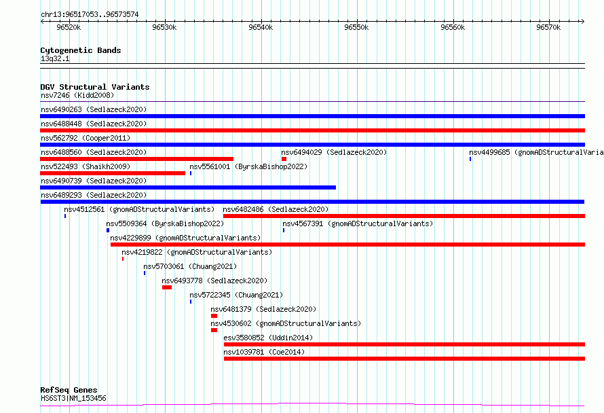Screen dimensions: 604x413
Task: Select the nsv6489293 blue variant bar
Action: (312, 202)
